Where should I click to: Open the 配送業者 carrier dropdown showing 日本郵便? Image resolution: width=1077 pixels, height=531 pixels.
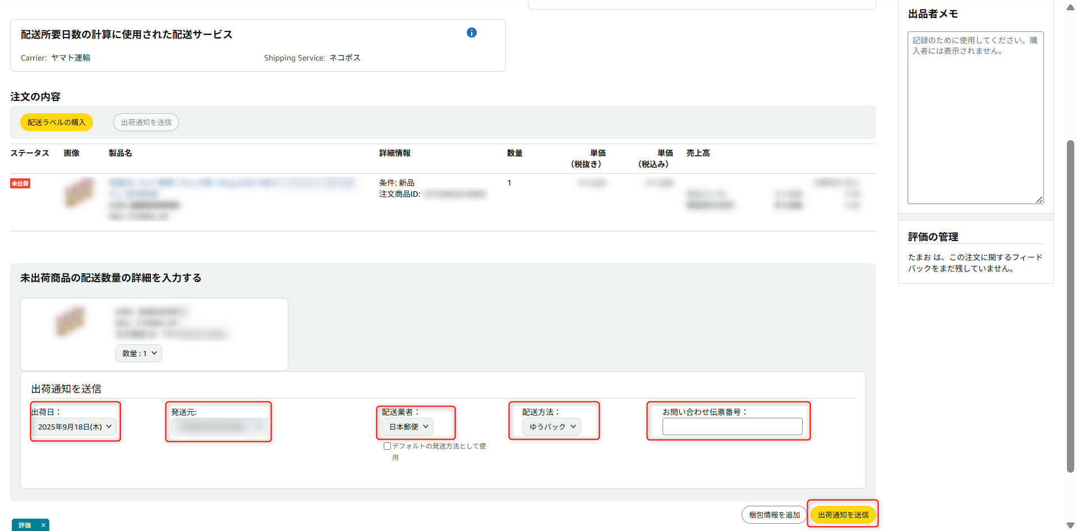tap(407, 426)
